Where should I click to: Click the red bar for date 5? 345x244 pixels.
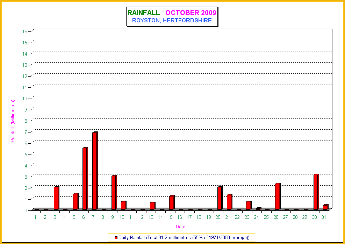(x=76, y=202)
